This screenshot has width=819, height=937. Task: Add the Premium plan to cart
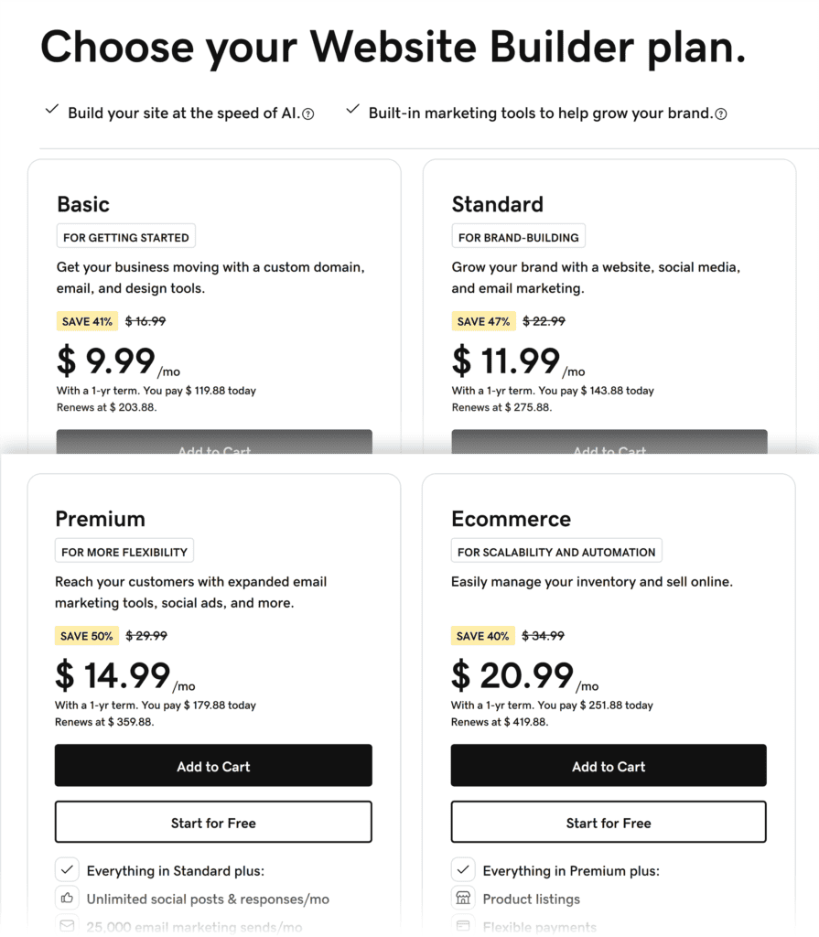coord(213,766)
